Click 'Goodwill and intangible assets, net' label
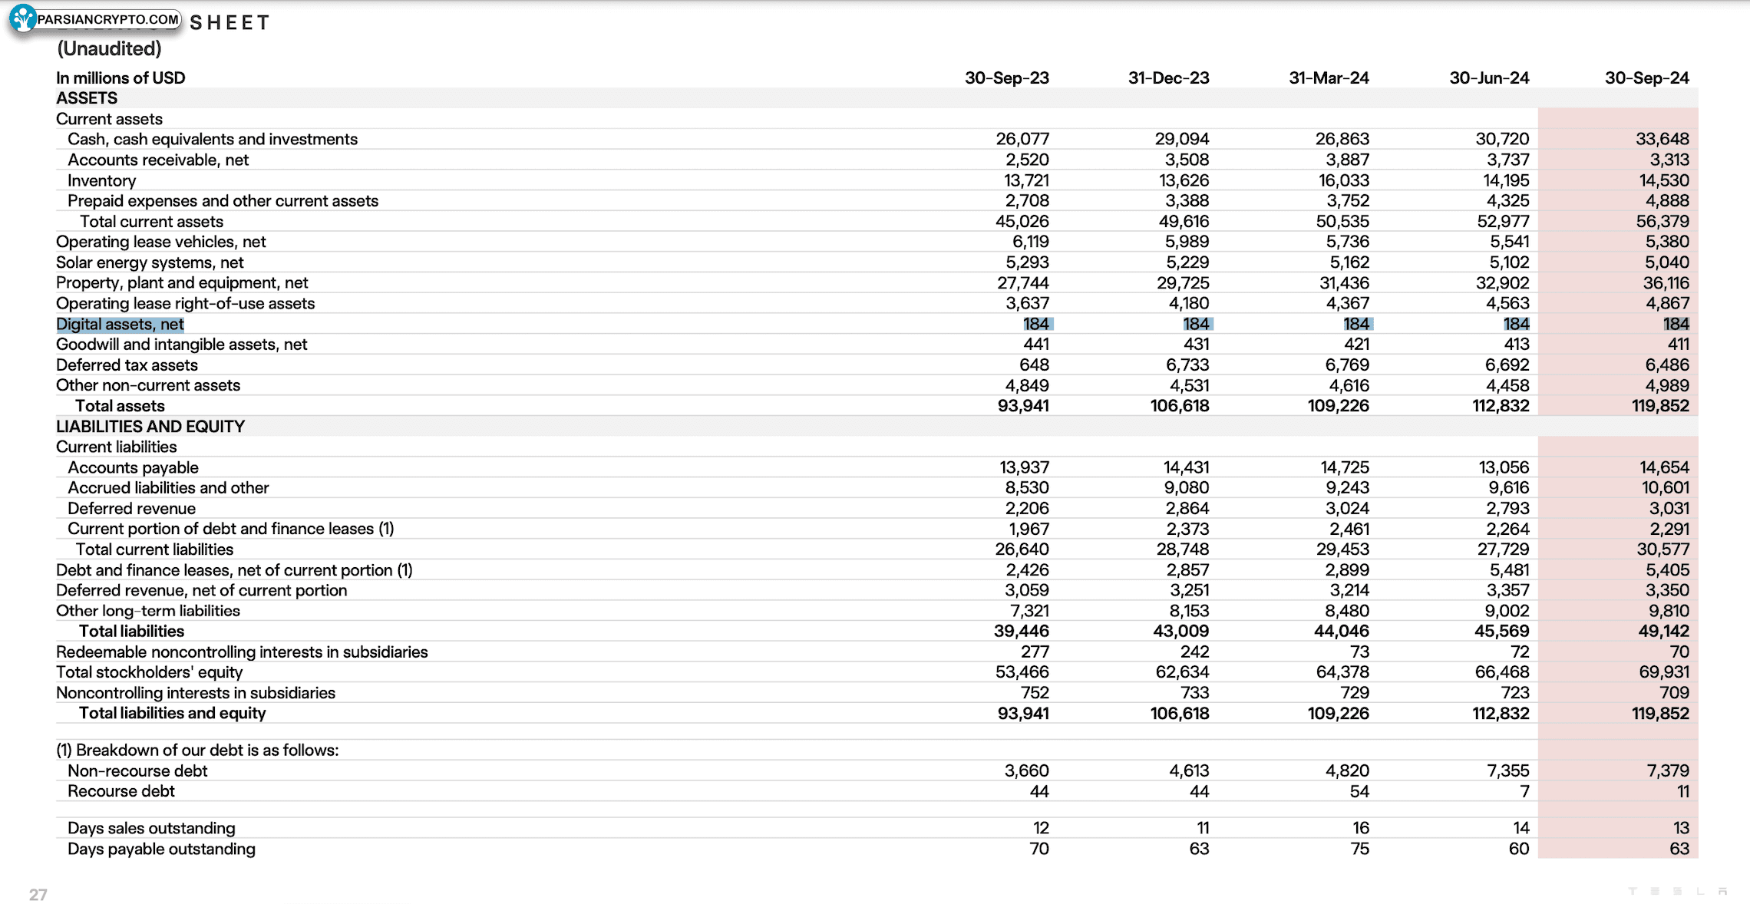The width and height of the screenshot is (1750, 904). pos(181,344)
